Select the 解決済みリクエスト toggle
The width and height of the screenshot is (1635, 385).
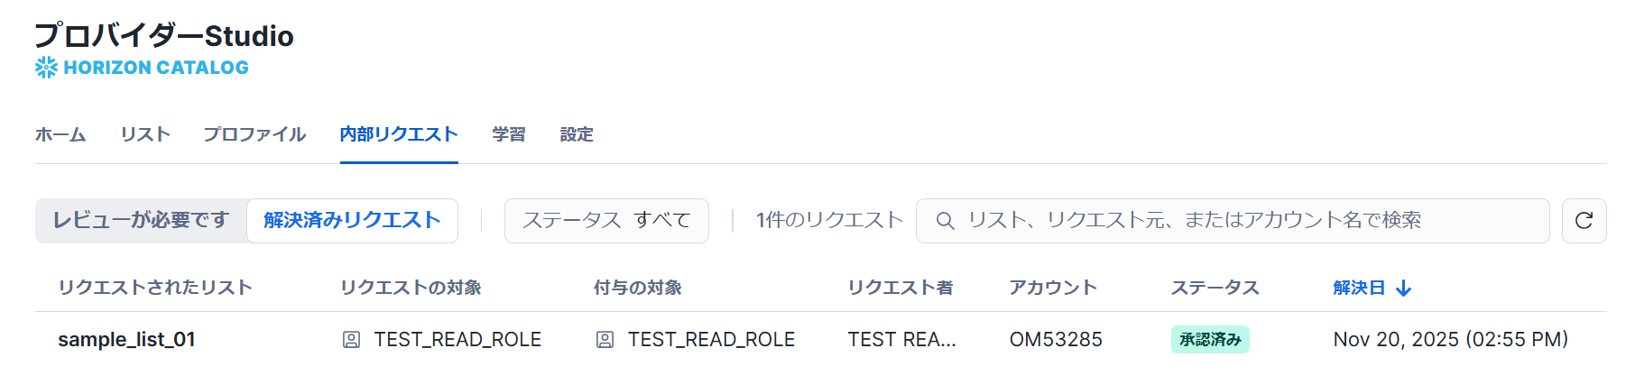click(352, 221)
